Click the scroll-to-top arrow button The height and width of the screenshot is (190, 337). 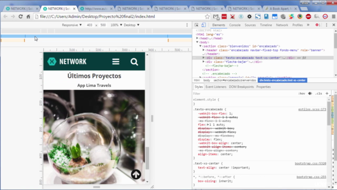[136, 174]
